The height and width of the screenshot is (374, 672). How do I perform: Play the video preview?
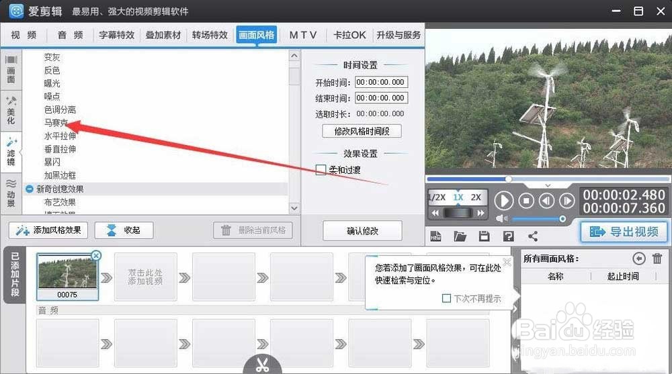click(504, 201)
